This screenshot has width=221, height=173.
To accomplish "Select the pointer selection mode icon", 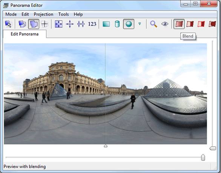I will (8, 24).
